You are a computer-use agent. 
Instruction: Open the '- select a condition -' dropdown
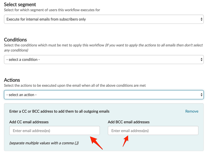[104, 60]
